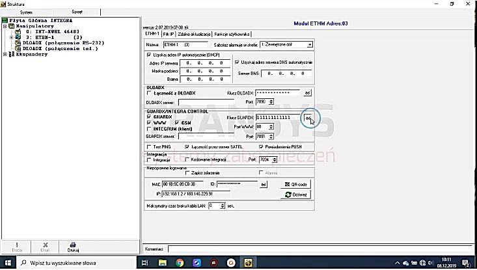Open the QR-code generator

(295, 184)
